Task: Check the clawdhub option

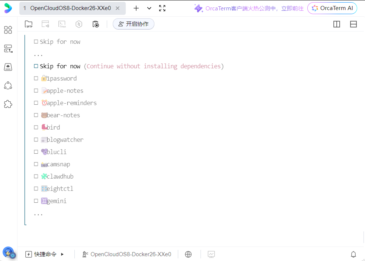Action: point(36,176)
